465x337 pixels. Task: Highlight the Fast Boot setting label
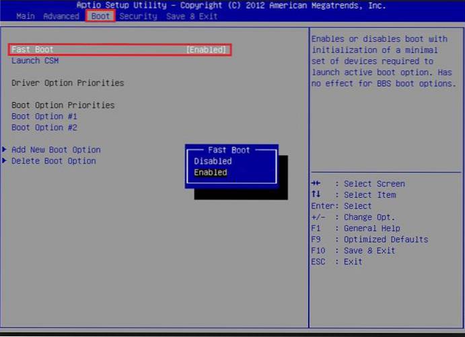(32, 50)
